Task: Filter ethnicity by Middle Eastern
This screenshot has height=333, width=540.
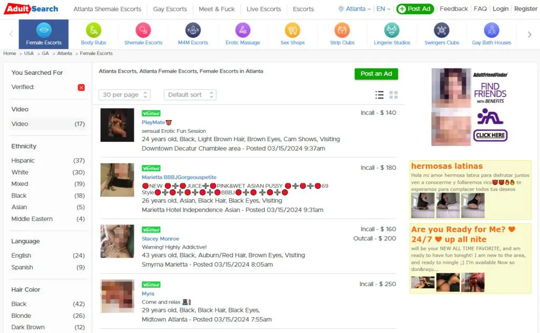Action: (x=48, y=219)
